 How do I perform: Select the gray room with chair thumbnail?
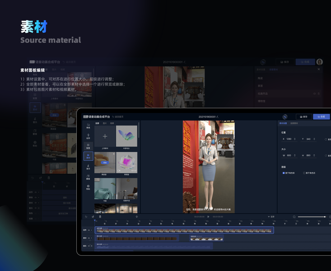click(126, 189)
